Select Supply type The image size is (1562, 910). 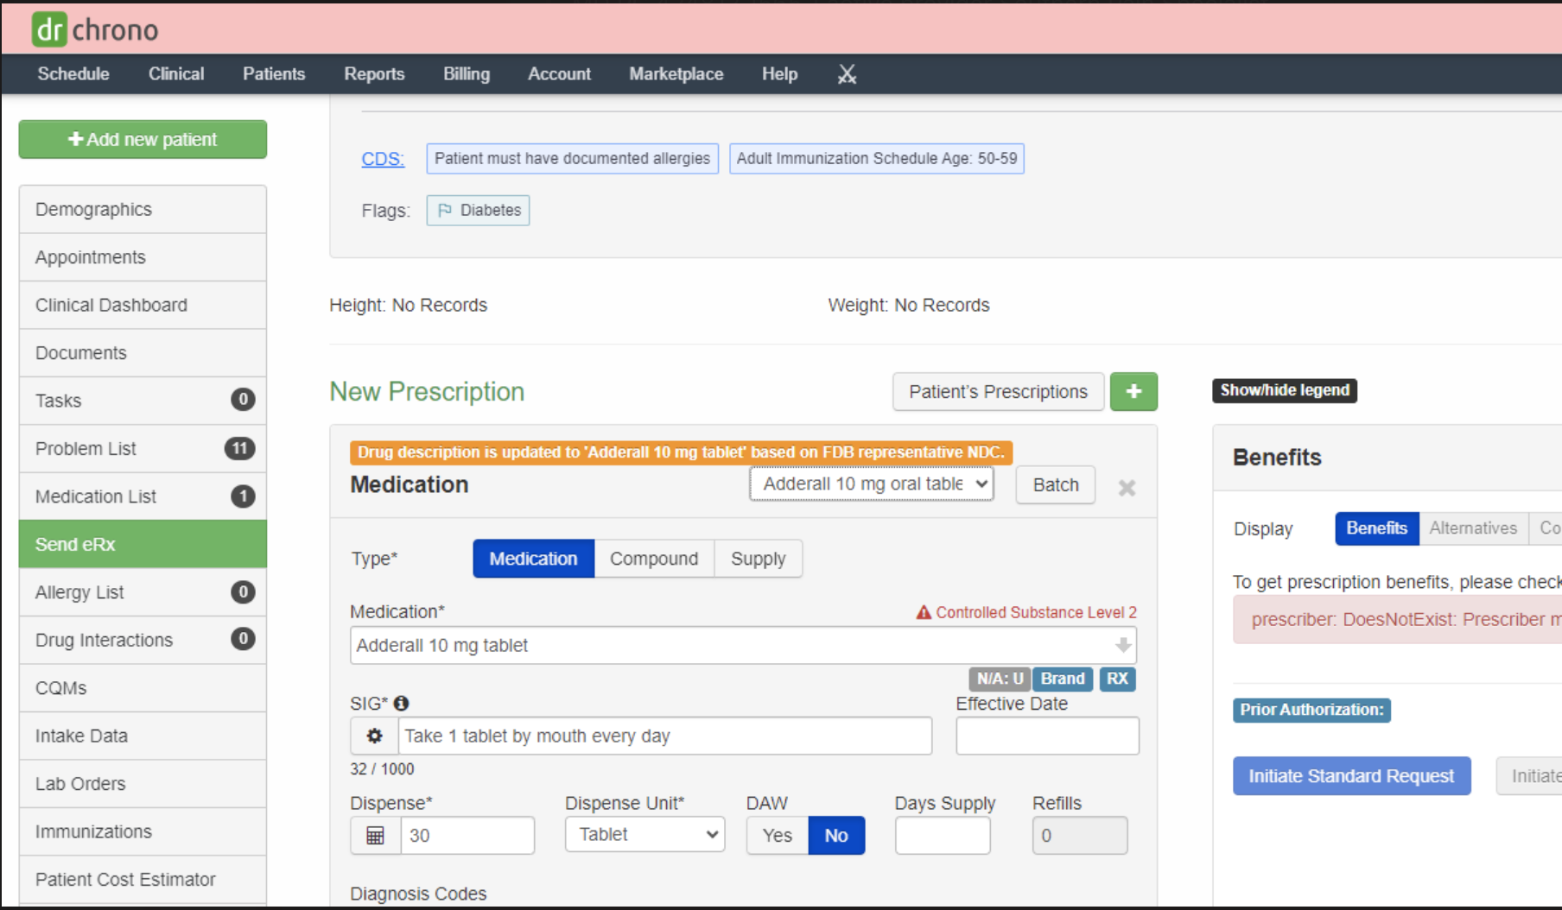[x=759, y=559]
